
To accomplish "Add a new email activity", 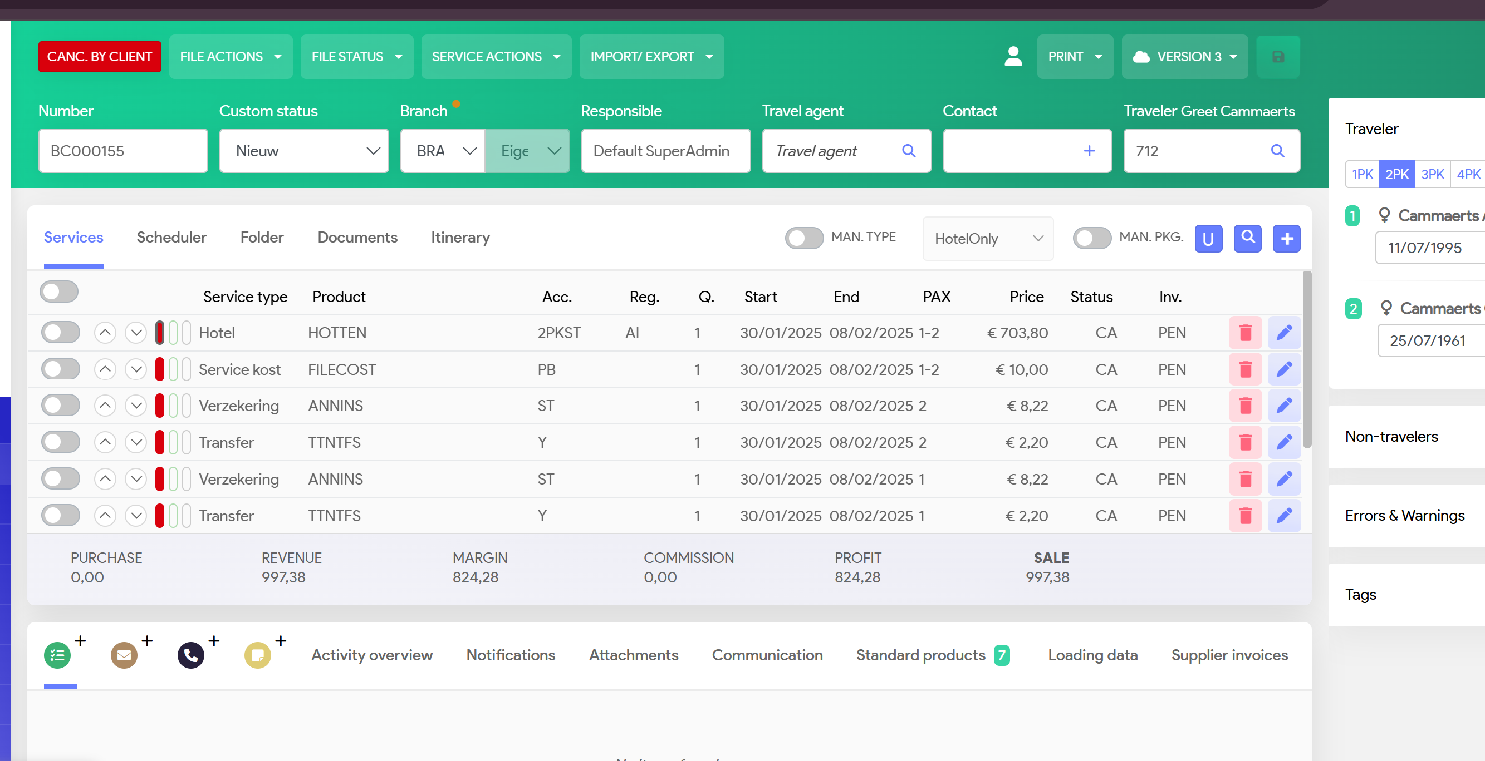I will coord(125,655).
